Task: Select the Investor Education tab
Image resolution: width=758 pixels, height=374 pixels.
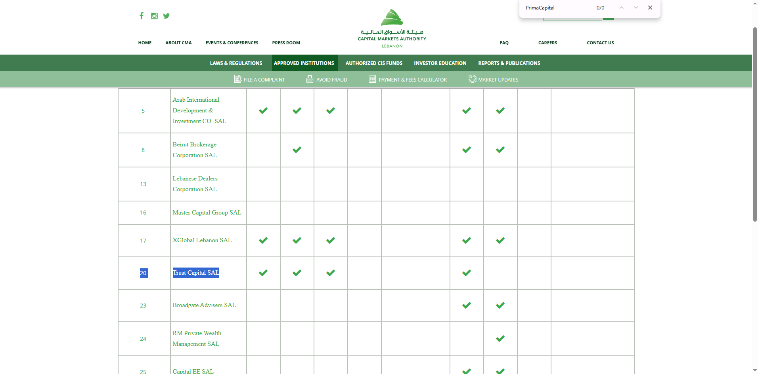Action: click(x=440, y=63)
